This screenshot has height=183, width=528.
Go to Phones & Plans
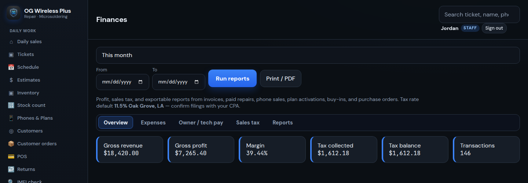click(44, 118)
